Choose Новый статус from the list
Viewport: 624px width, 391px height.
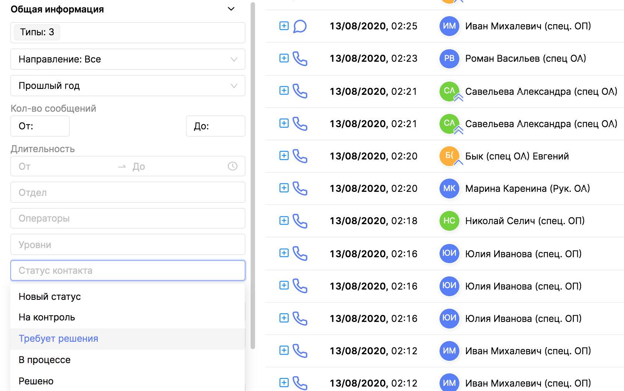(50, 297)
